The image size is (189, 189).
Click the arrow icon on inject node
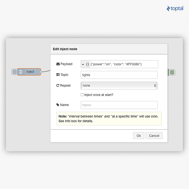21,72
